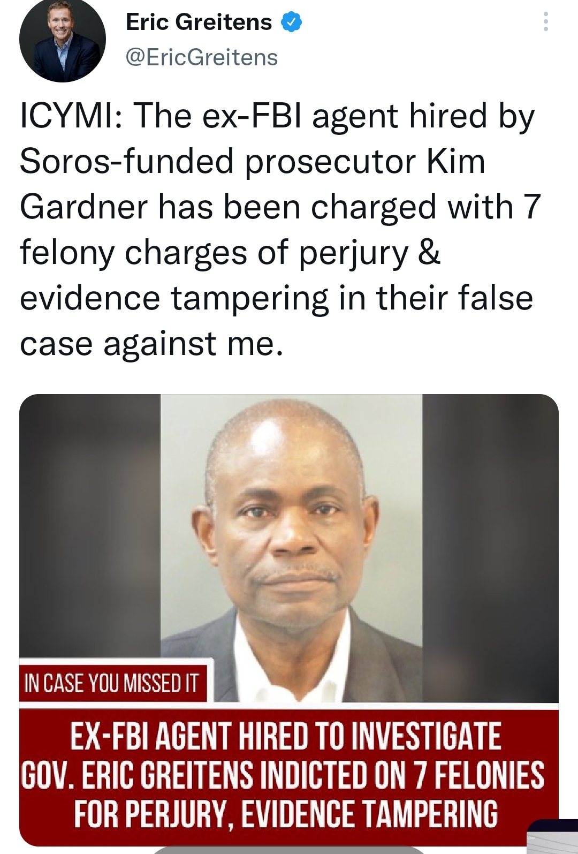The height and width of the screenshot is (854, 578).
Task: Tap the gray bar at bottom edge
Action: pyautogui.click(x=289, y=850)
